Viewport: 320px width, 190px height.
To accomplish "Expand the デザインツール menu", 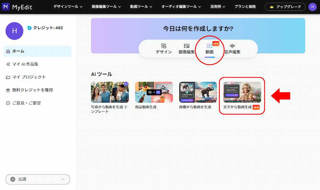I will tap(68, 7).
